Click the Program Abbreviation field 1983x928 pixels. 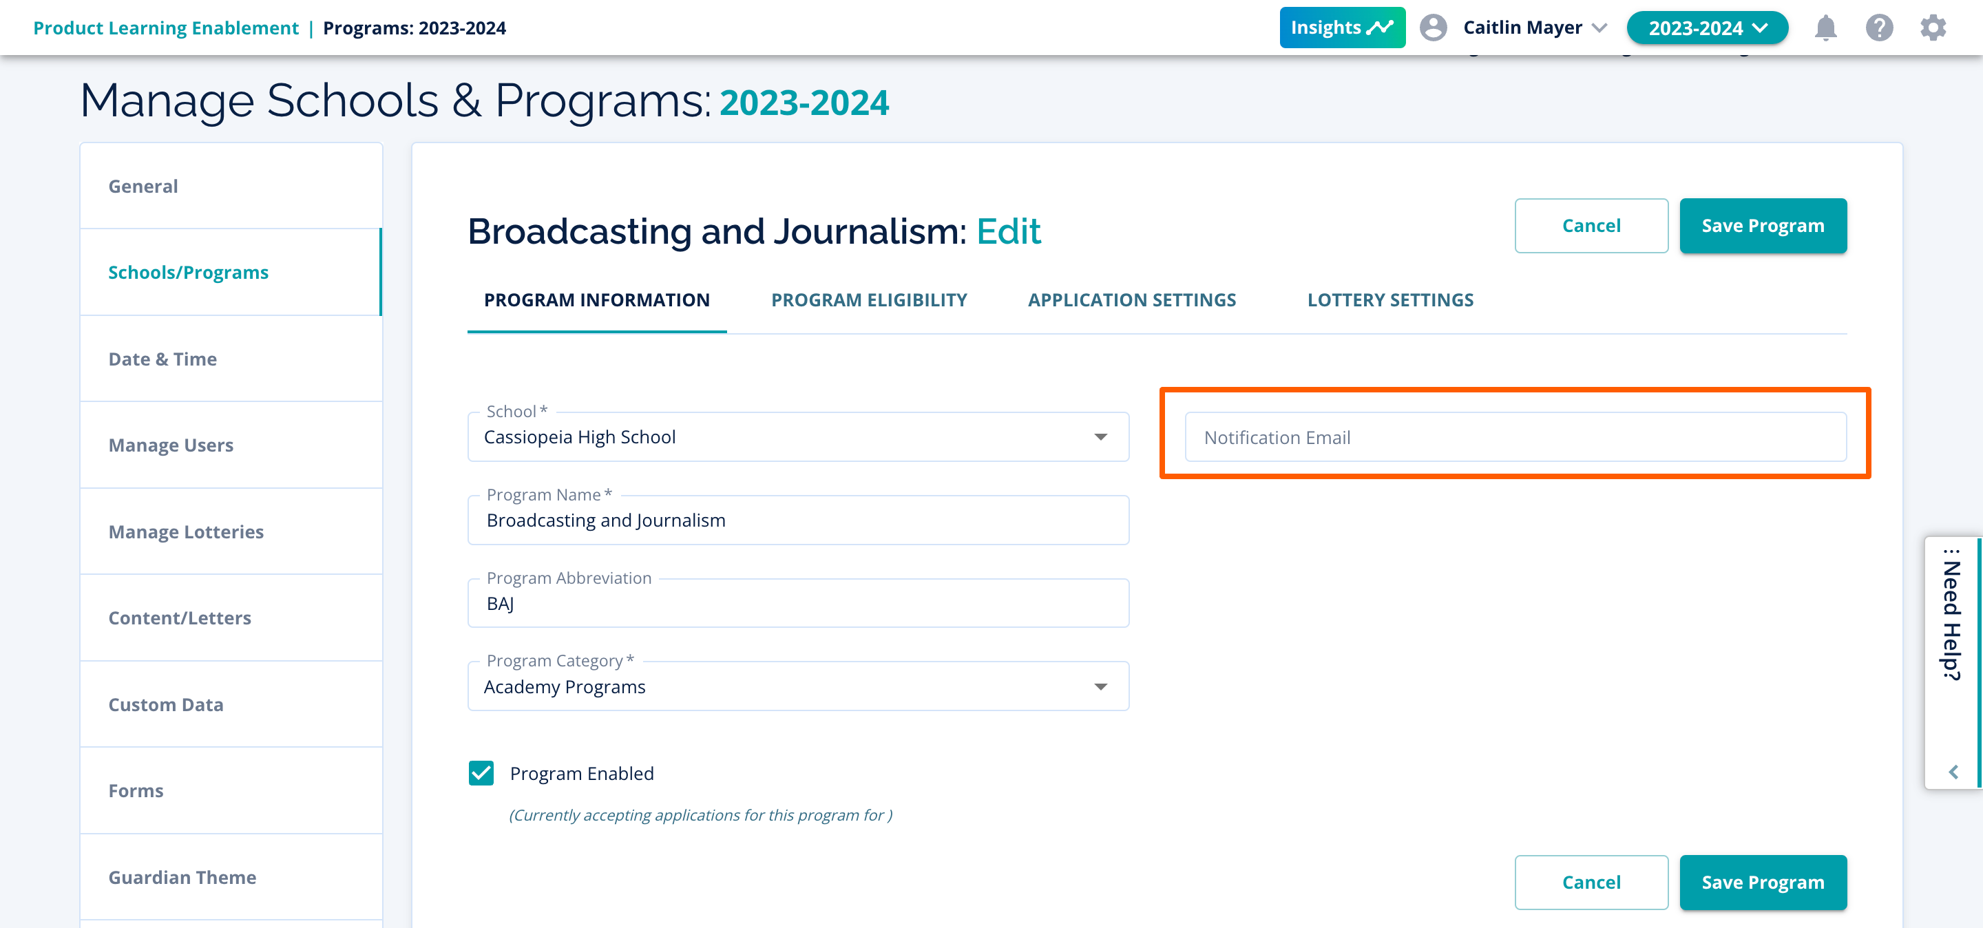point(797,604)
